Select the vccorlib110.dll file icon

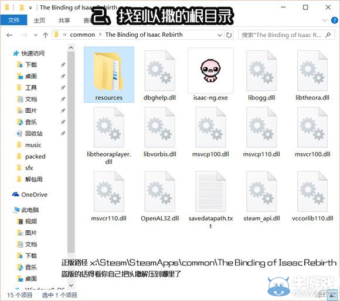coord(312,191)
